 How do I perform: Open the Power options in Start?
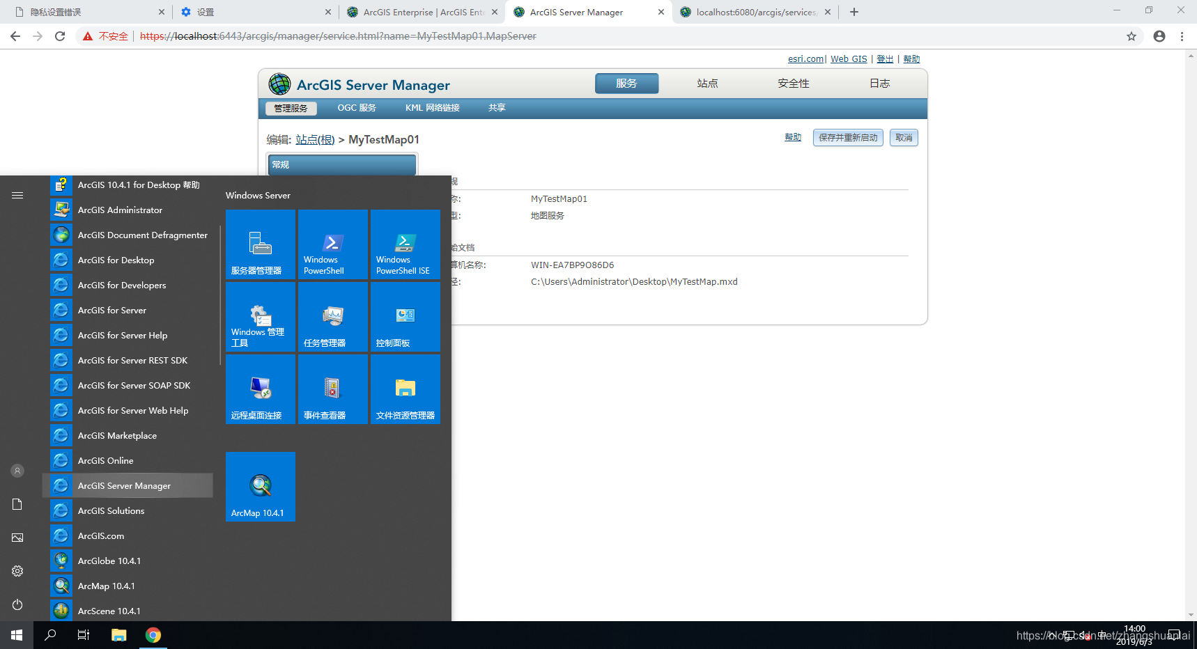pyautogui.click(x=17, y=604)
